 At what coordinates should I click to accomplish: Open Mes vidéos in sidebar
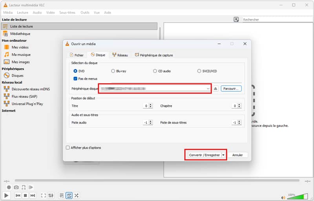click(20, 47)
